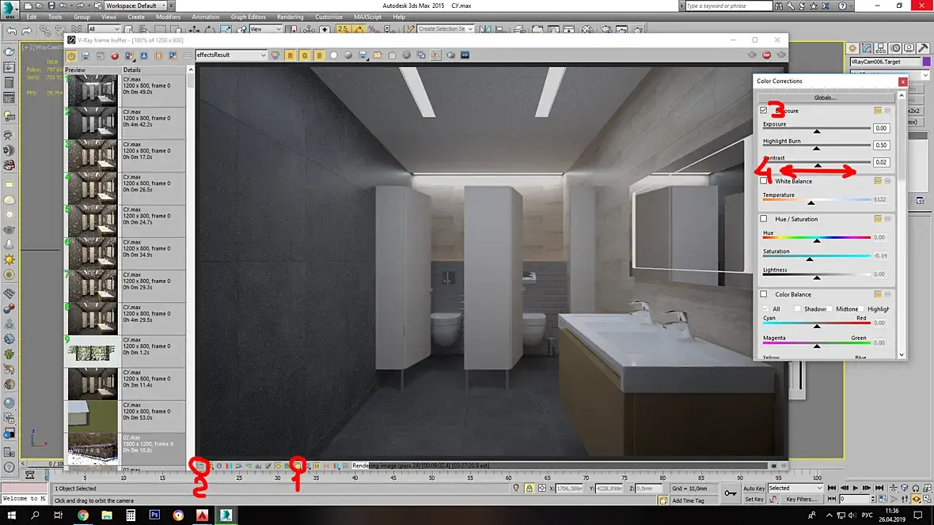Screen dimensions: 934x525
Task: Toggle render history power button in frame buffer
Action: click(71, 55)
